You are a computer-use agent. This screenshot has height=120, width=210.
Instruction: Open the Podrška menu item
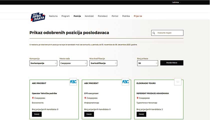click(x=126, y=16)
